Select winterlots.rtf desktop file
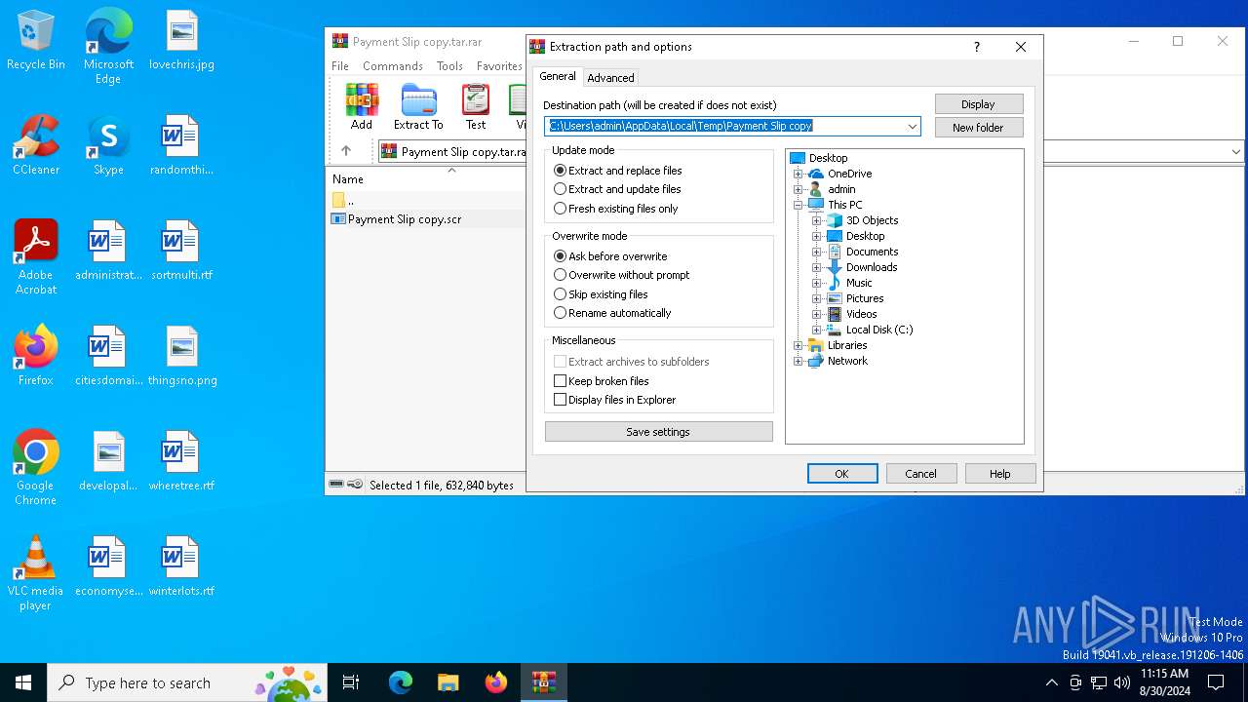 coord(181,566)
